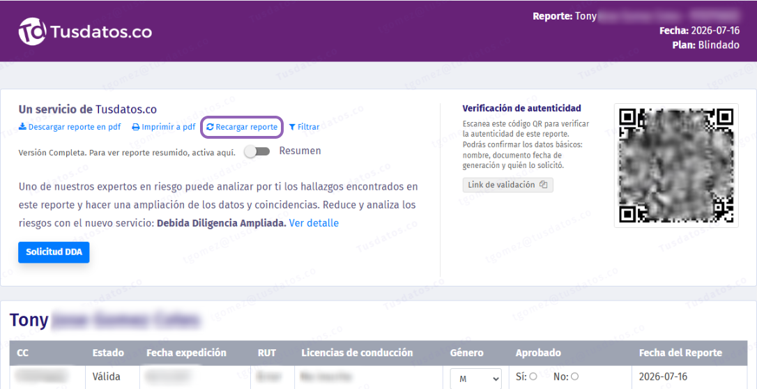Viewport: 757px width, 389px height.
Task: Open the Género dropdown
Action: (477, 379)
